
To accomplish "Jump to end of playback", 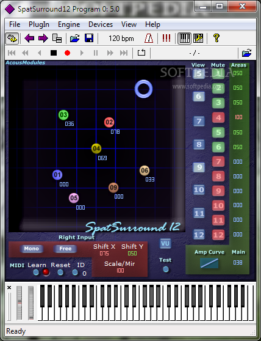I will (x=124, y=53).
